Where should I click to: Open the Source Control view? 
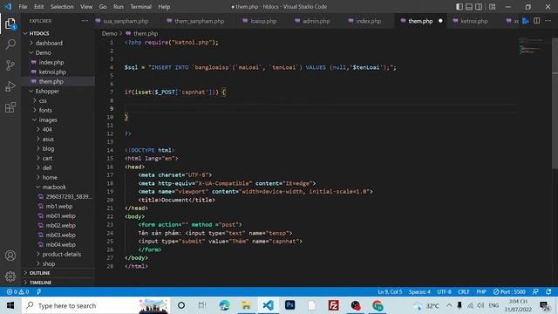[x=10, y=65]
